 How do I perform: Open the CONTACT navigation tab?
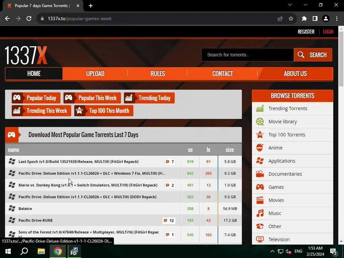coord(222,74)
